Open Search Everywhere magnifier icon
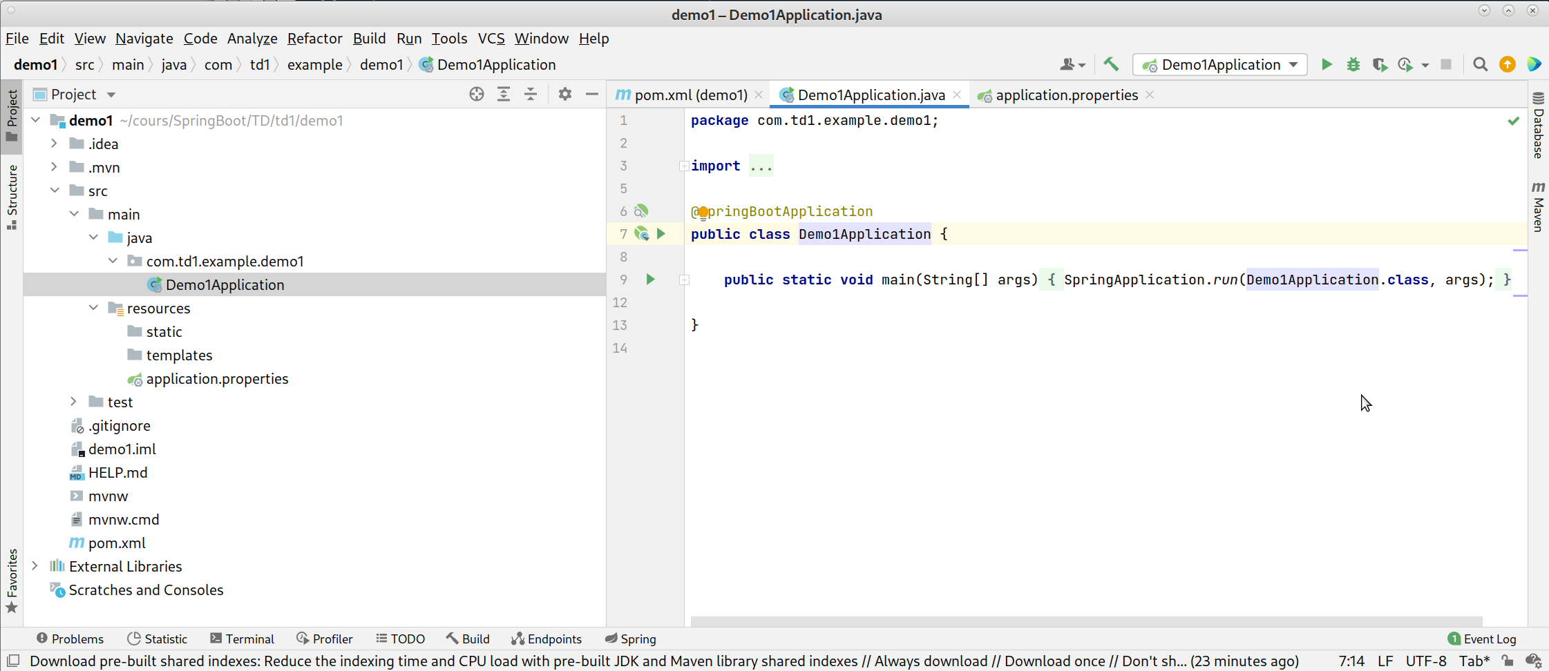This screenshot has width=1549, height=671. point(1480,65)
